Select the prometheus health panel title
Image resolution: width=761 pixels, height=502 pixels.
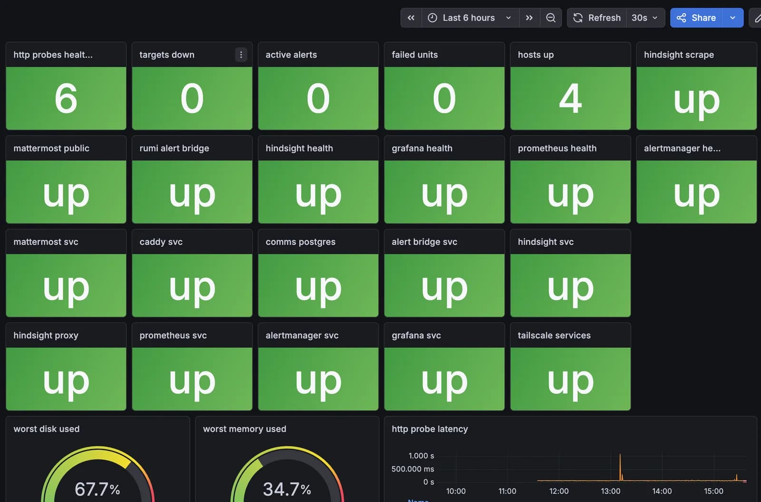[557, 148]
